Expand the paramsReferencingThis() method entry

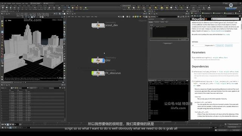tap(192, 57)
